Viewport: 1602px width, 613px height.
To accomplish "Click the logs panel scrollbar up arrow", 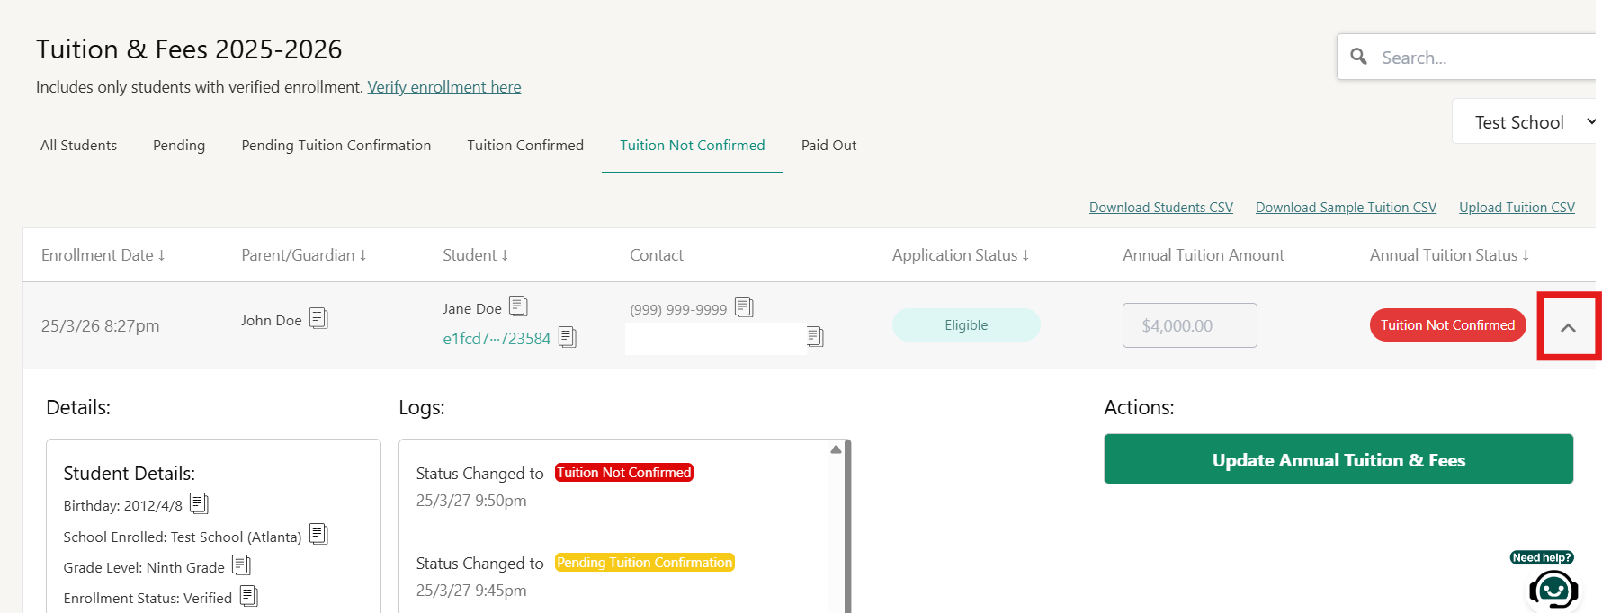I will pyautogui.click(x=836, y=449).
